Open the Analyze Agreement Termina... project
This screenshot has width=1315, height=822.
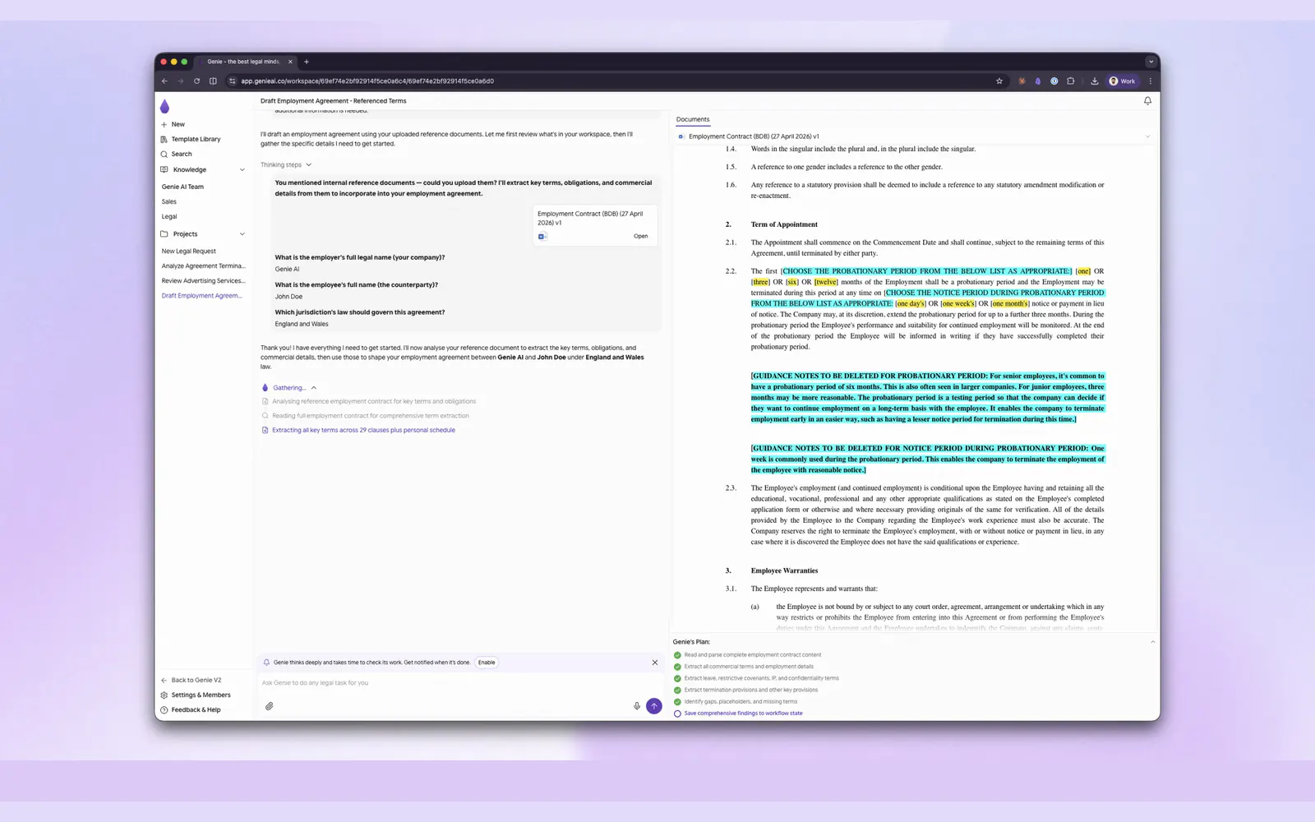pos(203,266)
